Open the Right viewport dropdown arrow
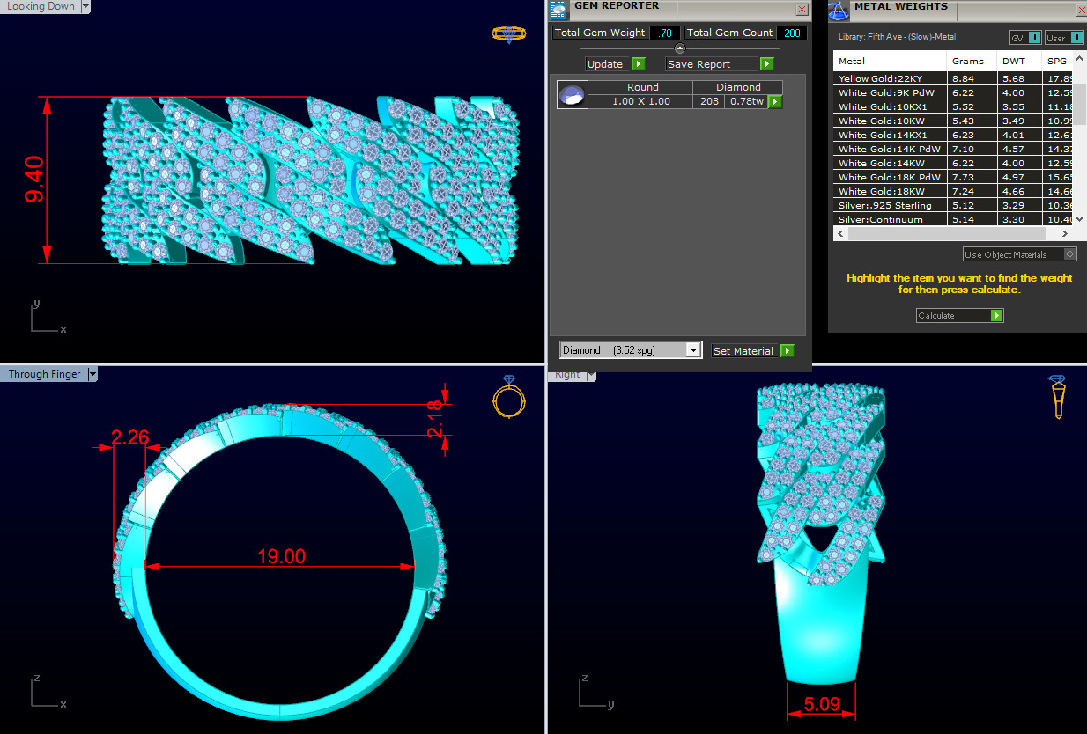Screen dimensions: 1087x734 [x=589, y=375]
